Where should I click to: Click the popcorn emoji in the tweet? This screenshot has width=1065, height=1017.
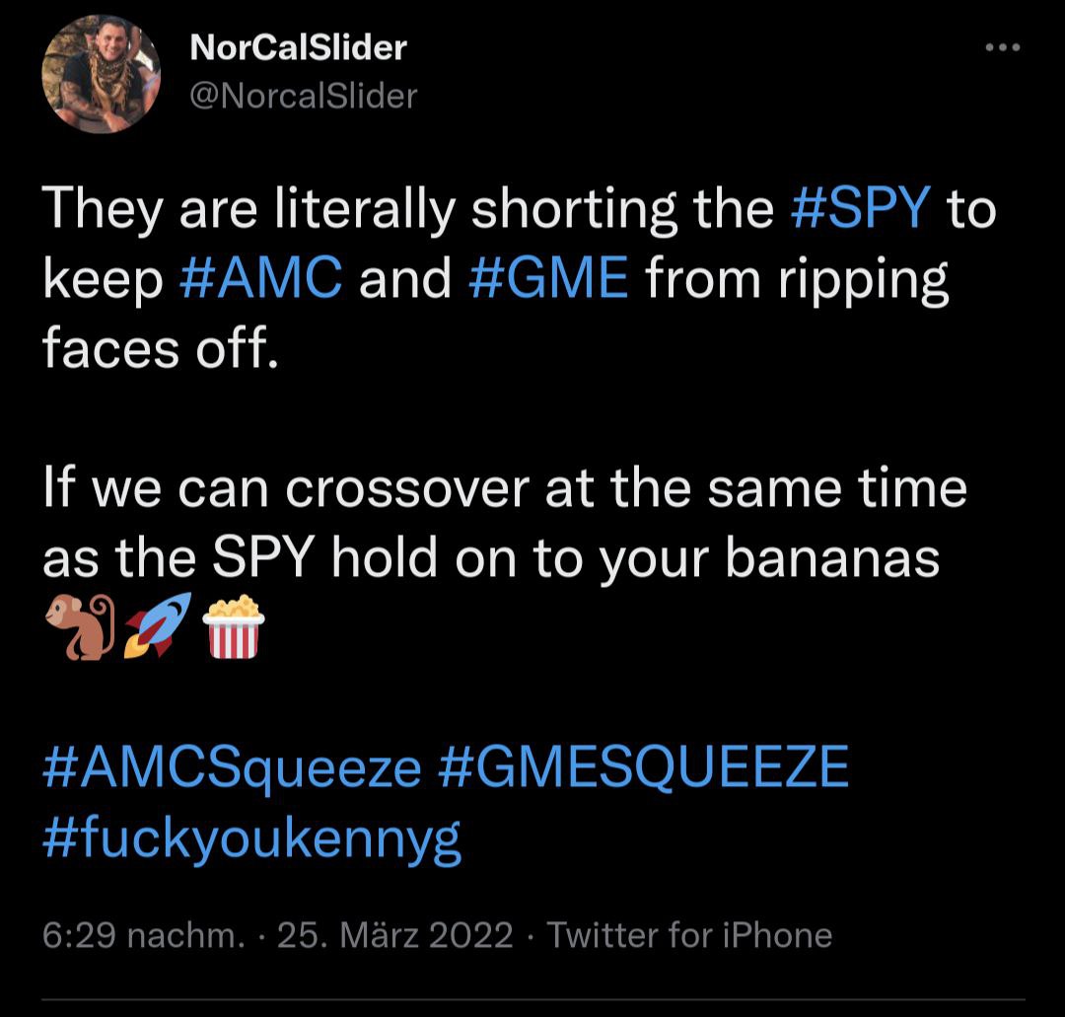[x=233, y=628]
